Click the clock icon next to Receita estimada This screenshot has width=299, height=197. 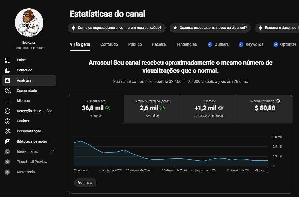click(x=278, y=101)
